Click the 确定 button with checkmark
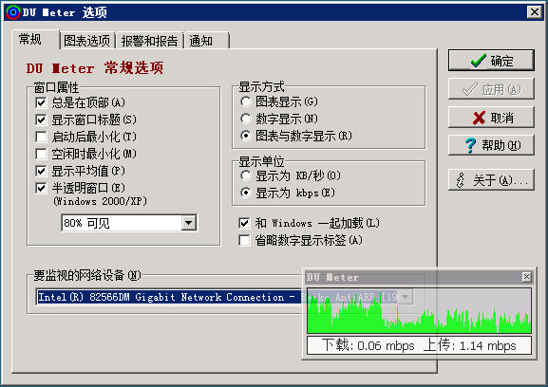This screenshot has height=387, width=548. 491,61
